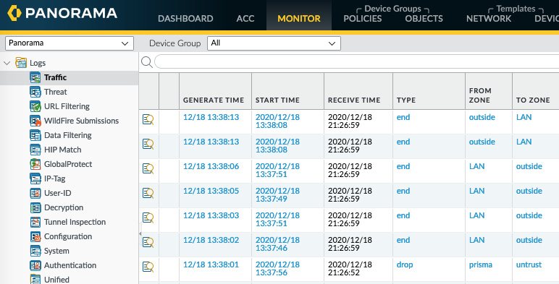Click the User-ID icon
This screenshot has height=284, width=559.
(x=35, y=193)
